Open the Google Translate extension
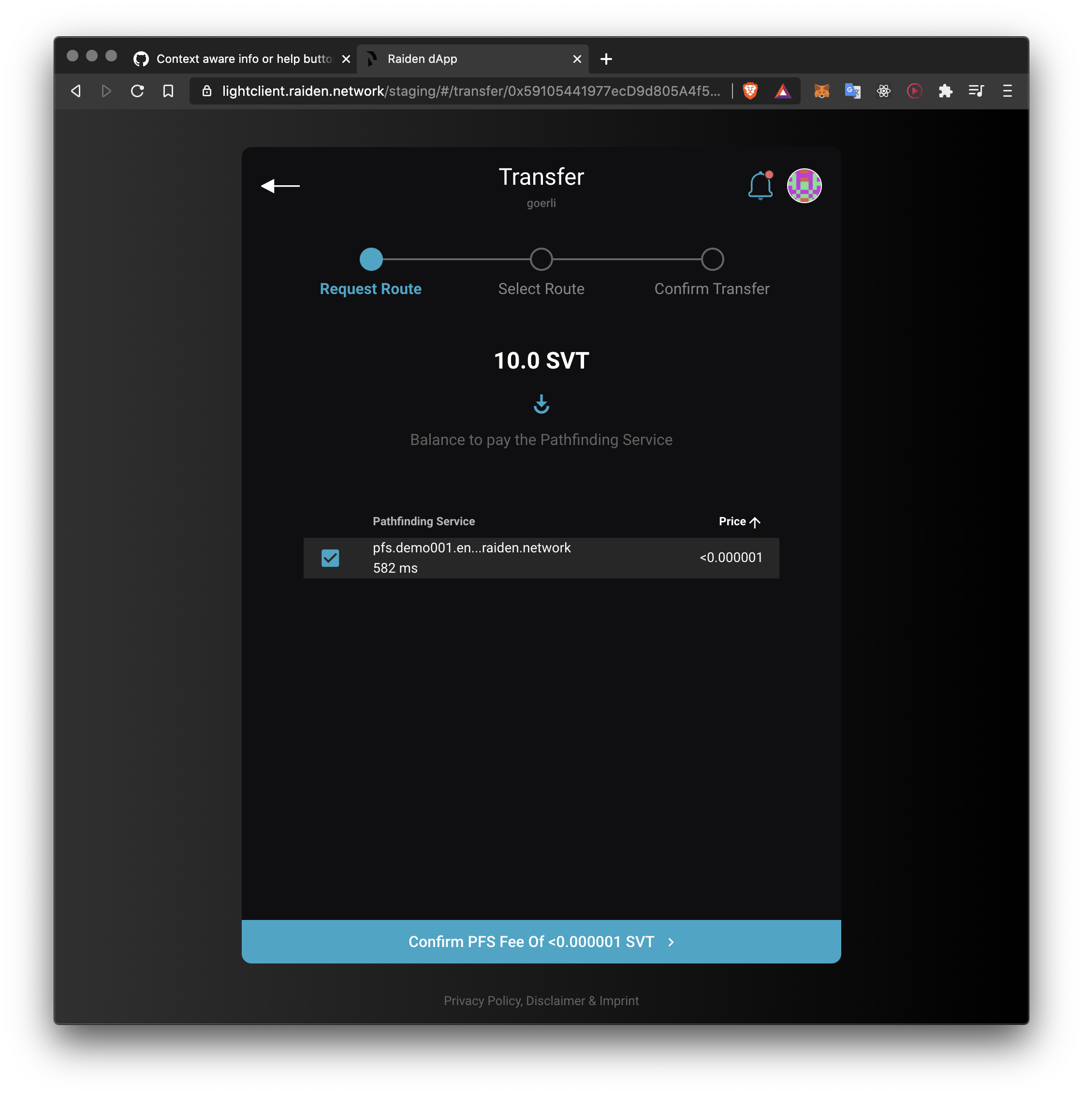The height and width of the screenshot is (1096, 1083). [853, 91]
